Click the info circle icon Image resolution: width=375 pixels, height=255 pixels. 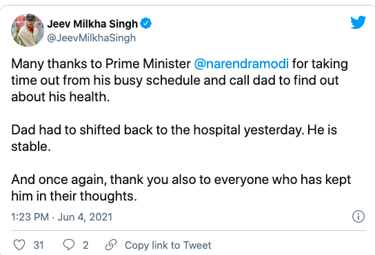(358, 216)
